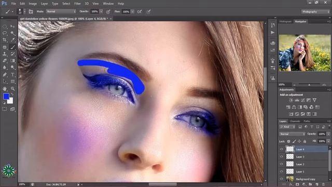Add a Curves adjustment

point(303,100)
